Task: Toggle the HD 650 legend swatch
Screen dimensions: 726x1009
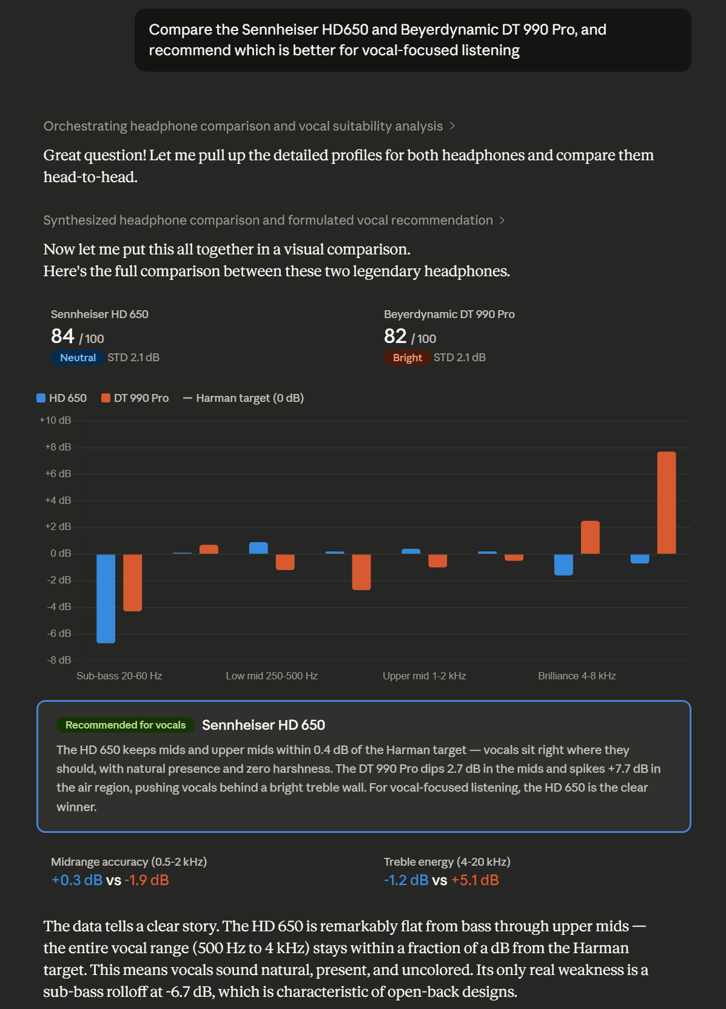Action: [x=41, y=398]
